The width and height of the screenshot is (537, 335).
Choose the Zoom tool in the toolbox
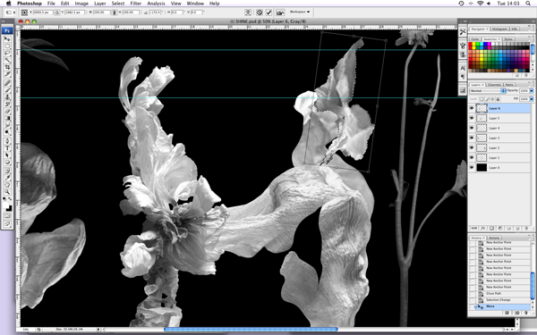pos(7,192)
